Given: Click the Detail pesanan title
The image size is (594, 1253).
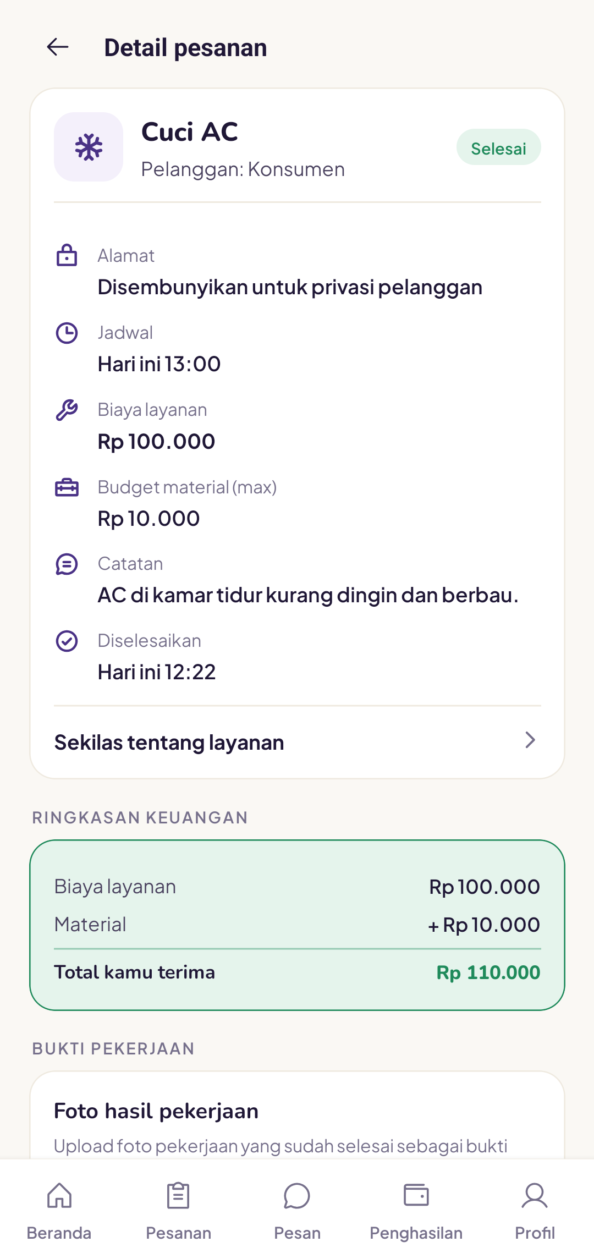Looking at the screenshot, I should (x=185, y=48).
